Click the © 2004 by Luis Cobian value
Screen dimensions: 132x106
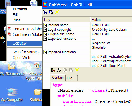(109, 30)
